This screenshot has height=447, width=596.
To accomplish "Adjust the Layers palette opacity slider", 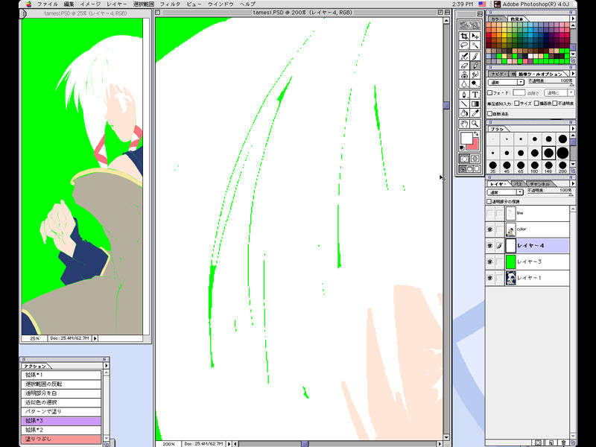I will pos(570,195).
